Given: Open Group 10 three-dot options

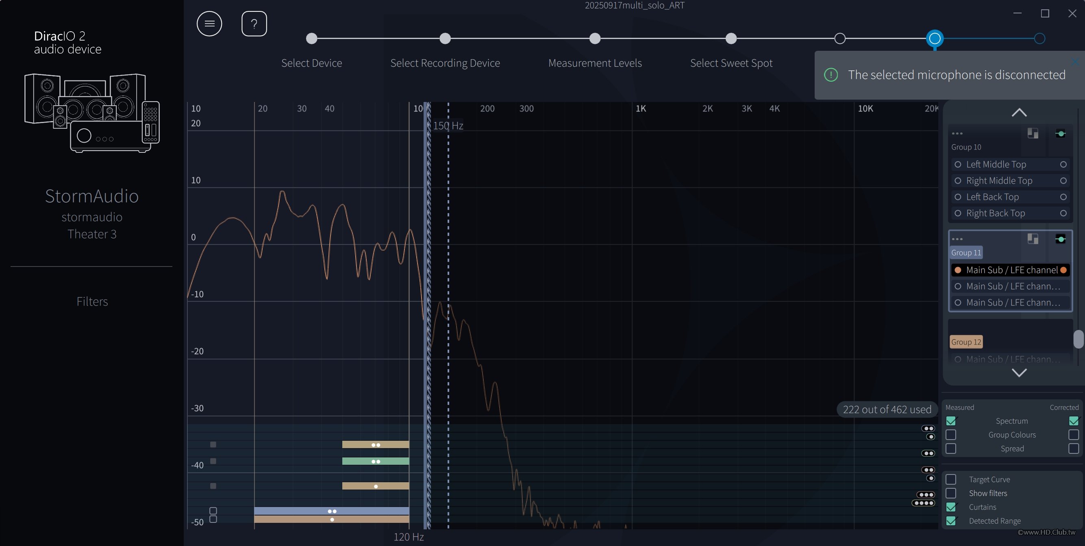Looking at the screenshot, I should click(x=957, y=133).
